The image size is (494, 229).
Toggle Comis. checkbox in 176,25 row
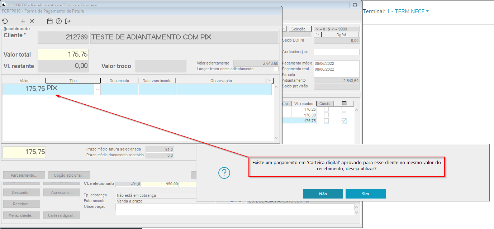(326, 109)
